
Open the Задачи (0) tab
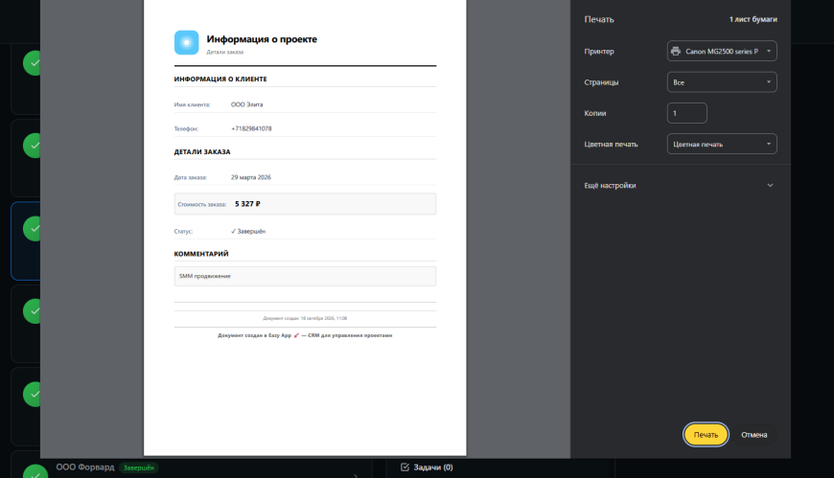click(x=427, y=467)
